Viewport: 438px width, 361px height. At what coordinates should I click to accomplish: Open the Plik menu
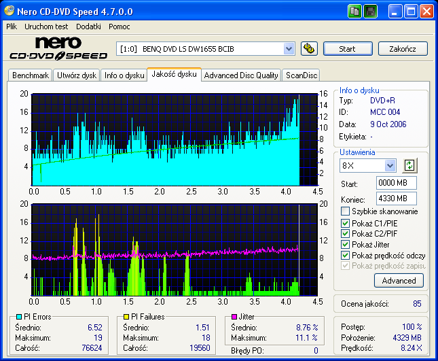pyautogui.click(x=12, y=27)
